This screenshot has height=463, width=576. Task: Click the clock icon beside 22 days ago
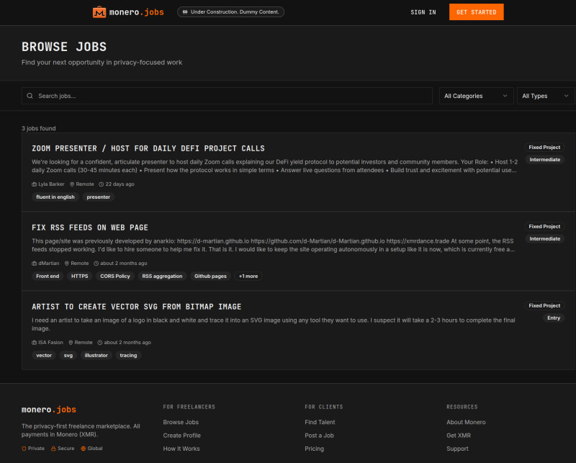point(101,184)
